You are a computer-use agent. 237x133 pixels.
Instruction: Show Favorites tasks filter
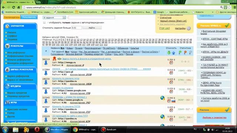point(123,48)
